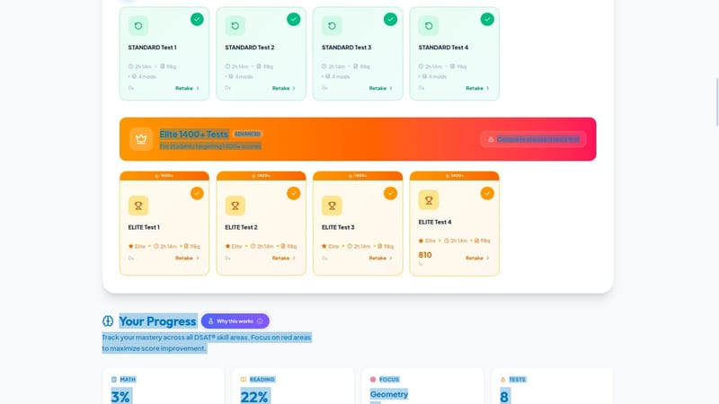The image size is (719, 404).
Task: Click the 1400+ tag above ELITE Test 1
Action: click(x=164, y=175)
